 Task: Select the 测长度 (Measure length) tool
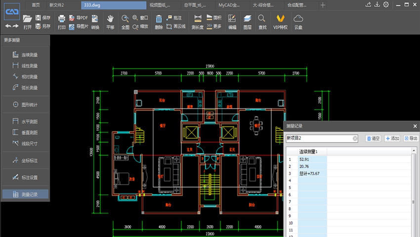coord(197,21)
